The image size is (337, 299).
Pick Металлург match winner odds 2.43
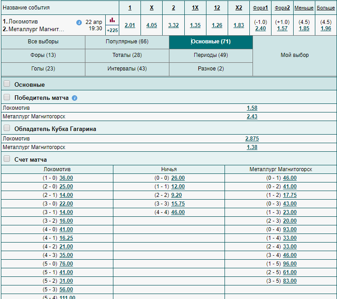(252, 117)
